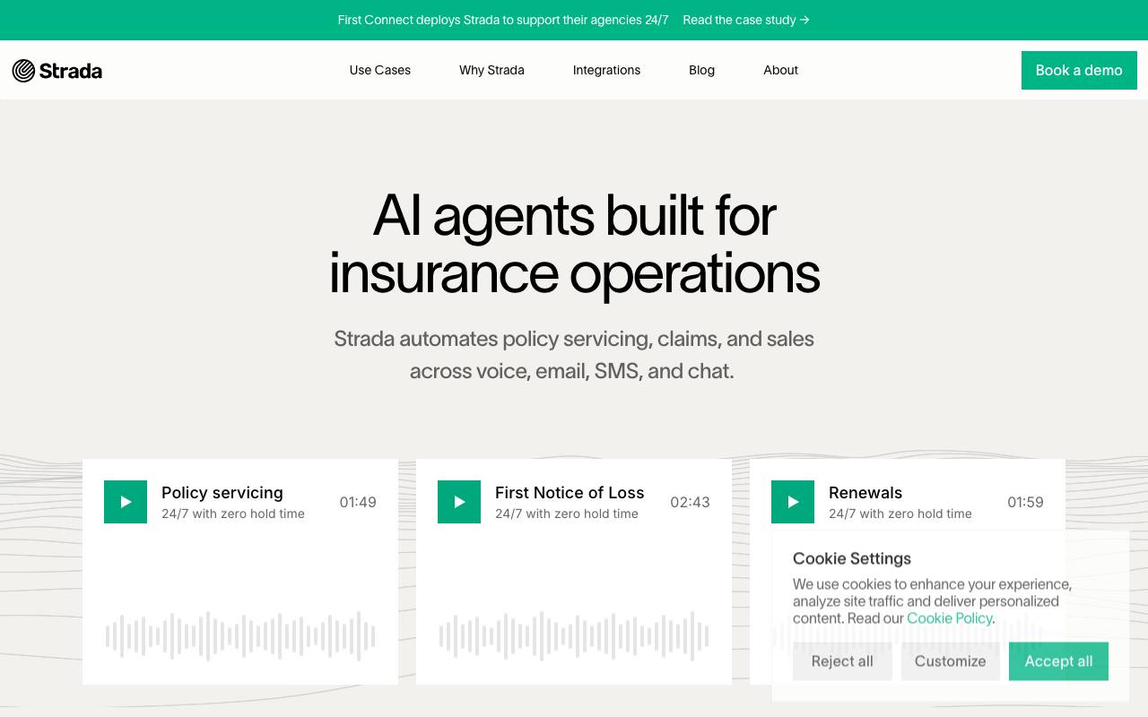
Task: Click the Policy servicing title
Action: (x=222, y=493)
